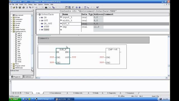
Task: Open the Debug menu
Action: tap(30, 4)
